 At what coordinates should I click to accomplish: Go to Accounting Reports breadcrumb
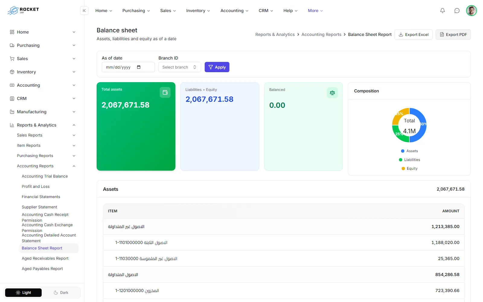[321, 34]
